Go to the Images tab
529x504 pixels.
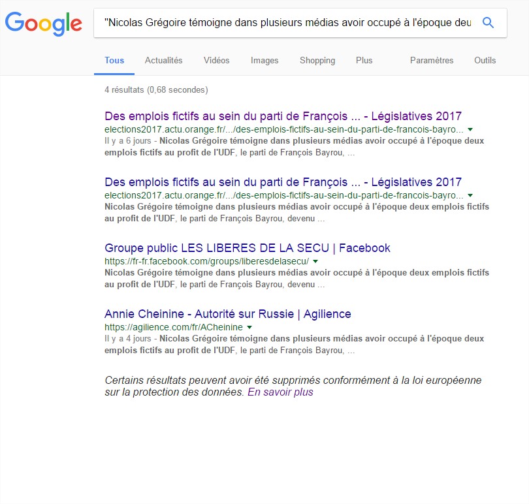pos(264,60)
